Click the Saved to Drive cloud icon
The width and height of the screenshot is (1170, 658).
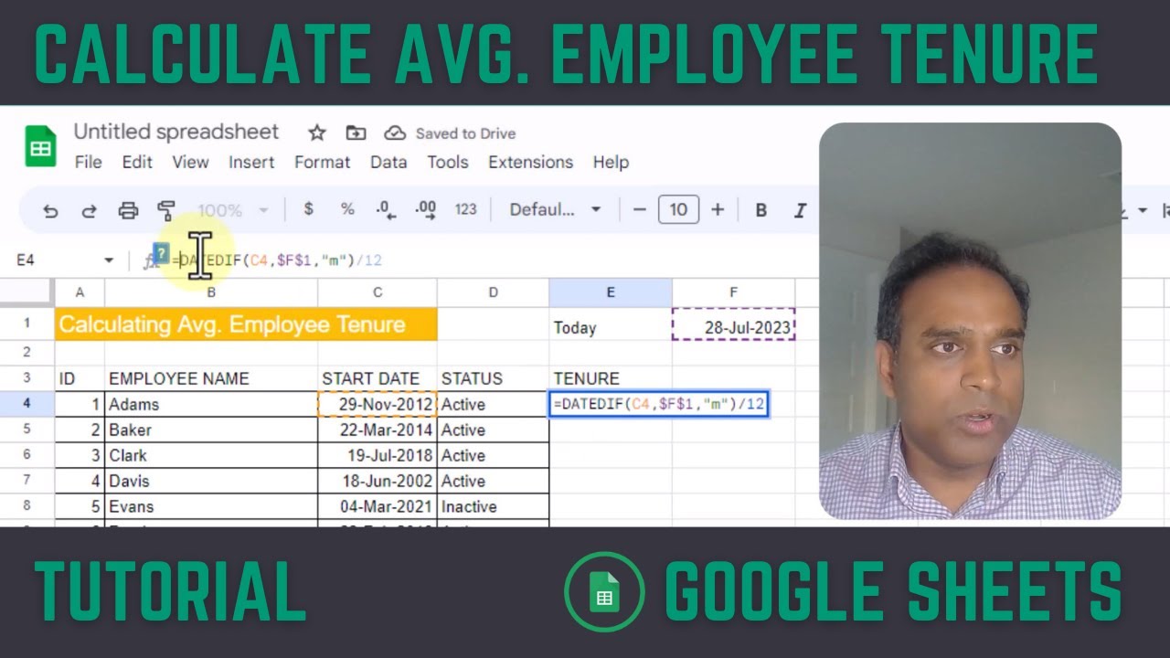[395, 133]
